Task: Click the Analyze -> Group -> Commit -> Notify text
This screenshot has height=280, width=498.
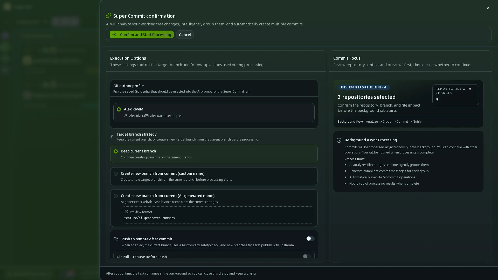Action: [393, 121]
